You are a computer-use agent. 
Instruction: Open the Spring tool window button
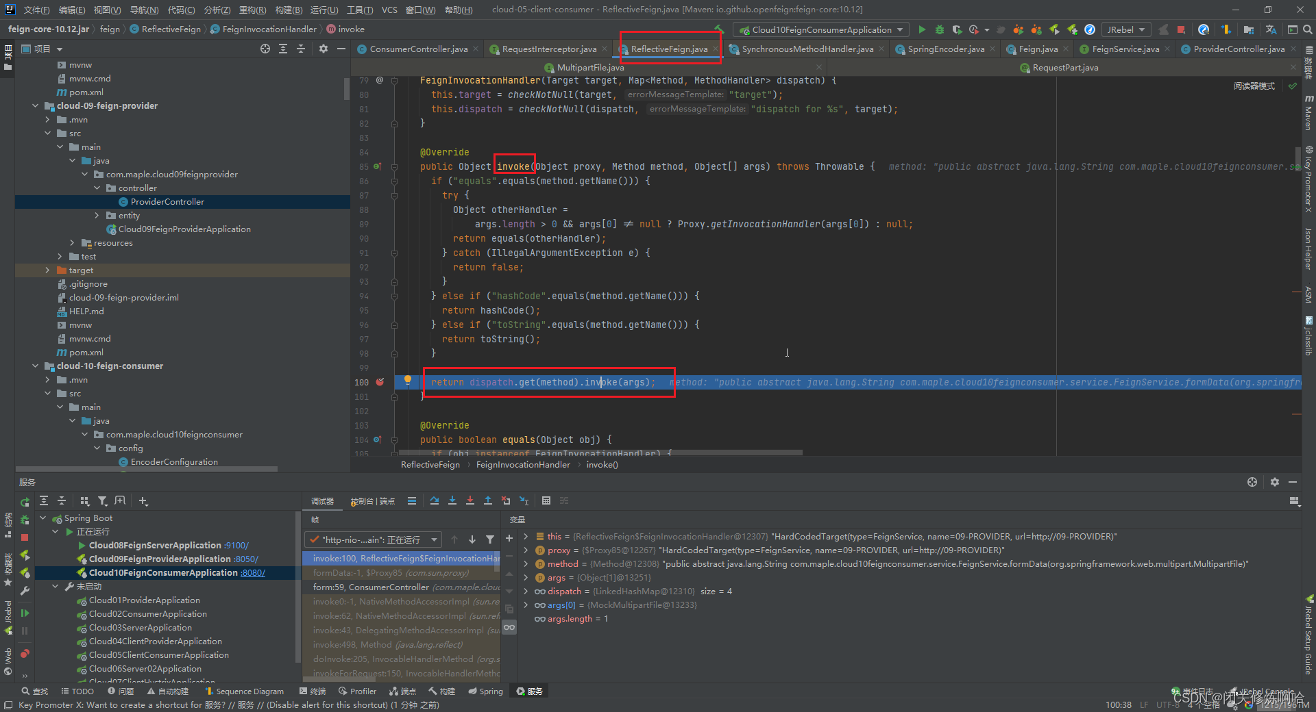[x=485, y=691]
